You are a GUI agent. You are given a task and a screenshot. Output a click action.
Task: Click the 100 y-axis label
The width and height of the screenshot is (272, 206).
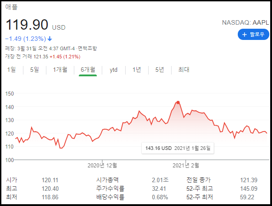pyautogui.click(x=9, y=160)
